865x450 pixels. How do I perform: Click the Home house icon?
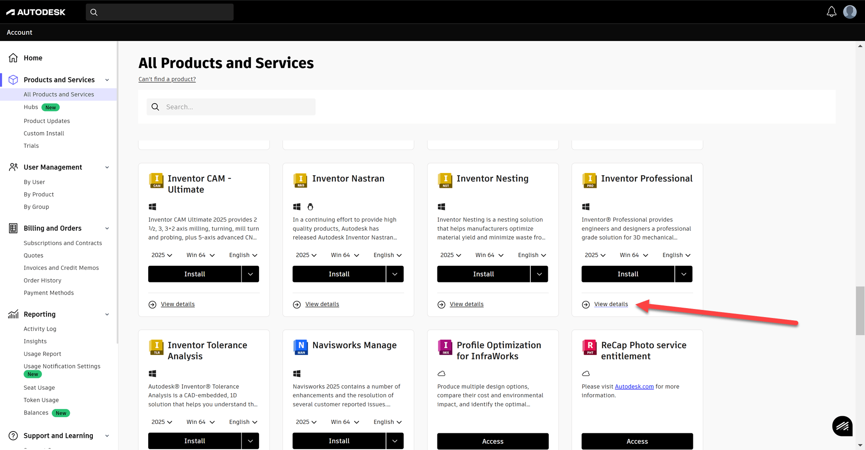click(x=14, y=58)
